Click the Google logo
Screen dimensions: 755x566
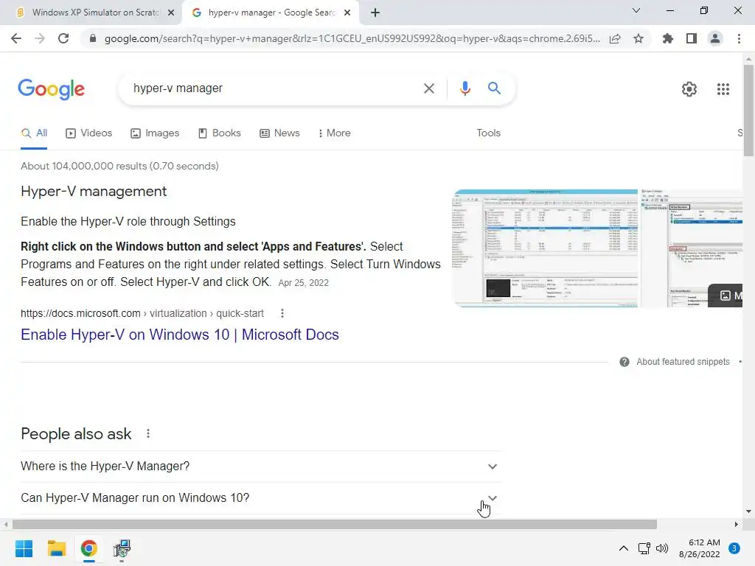[52, 89]
